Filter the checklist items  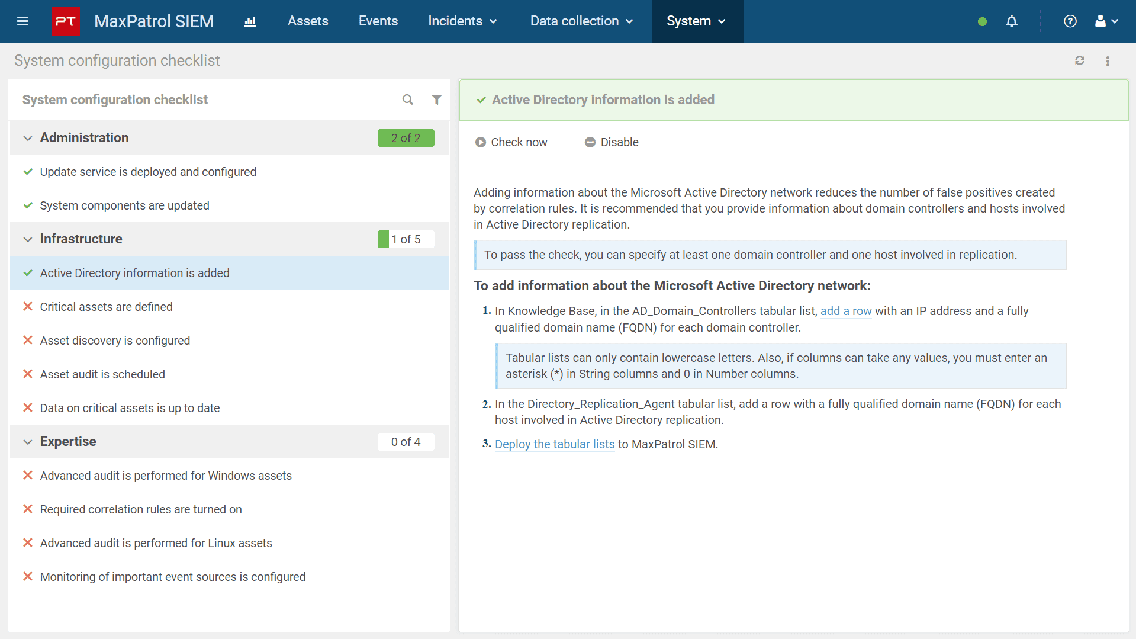(436, 99)
